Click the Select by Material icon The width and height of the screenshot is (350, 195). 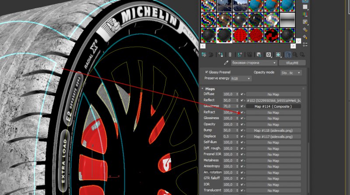click(305, 37)
